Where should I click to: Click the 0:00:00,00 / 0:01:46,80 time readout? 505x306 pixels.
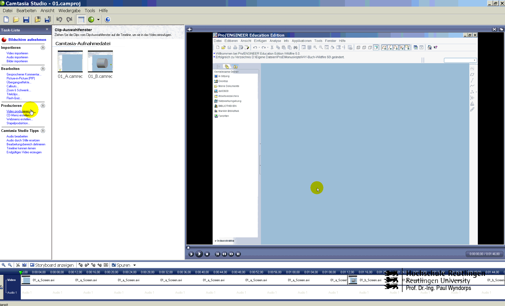[485, 254]
